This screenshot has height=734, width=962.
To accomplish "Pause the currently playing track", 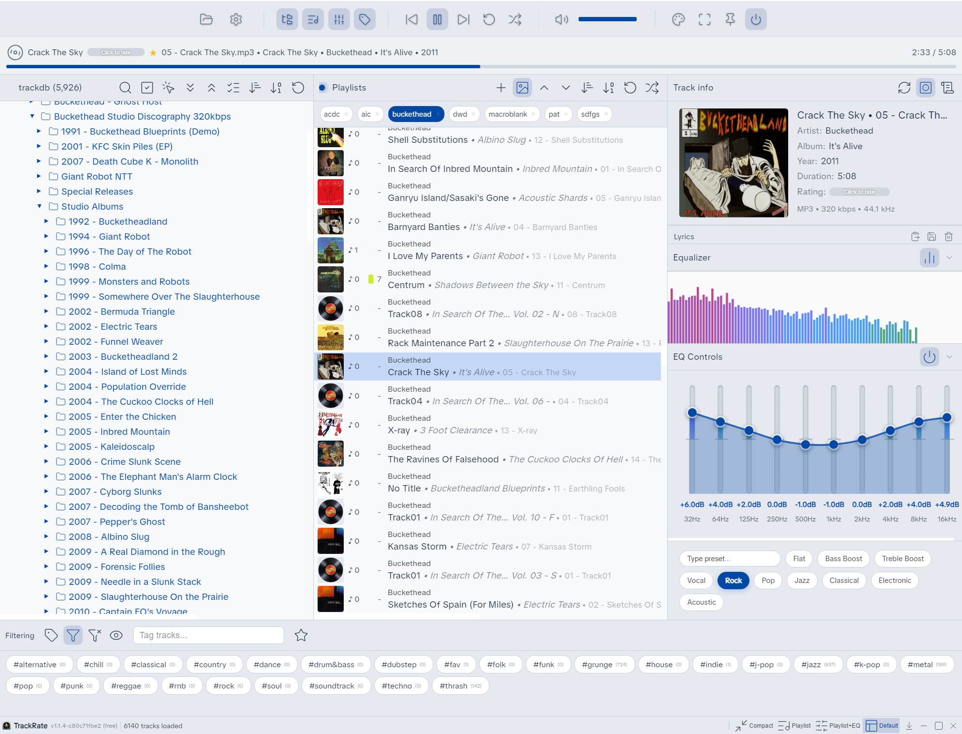I will click(x=437, y=19).
